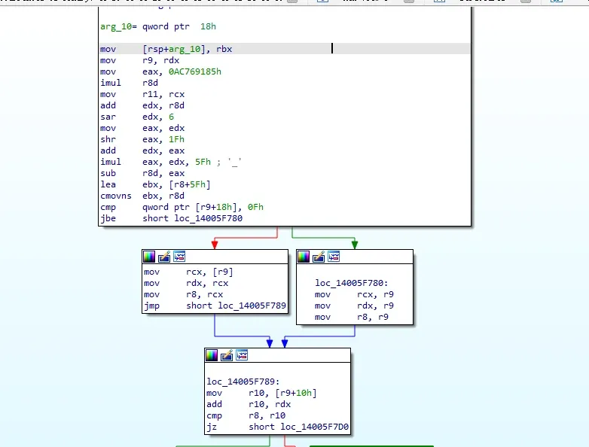
Task: Select line 'imul r8d'
Action: [130, 83]
